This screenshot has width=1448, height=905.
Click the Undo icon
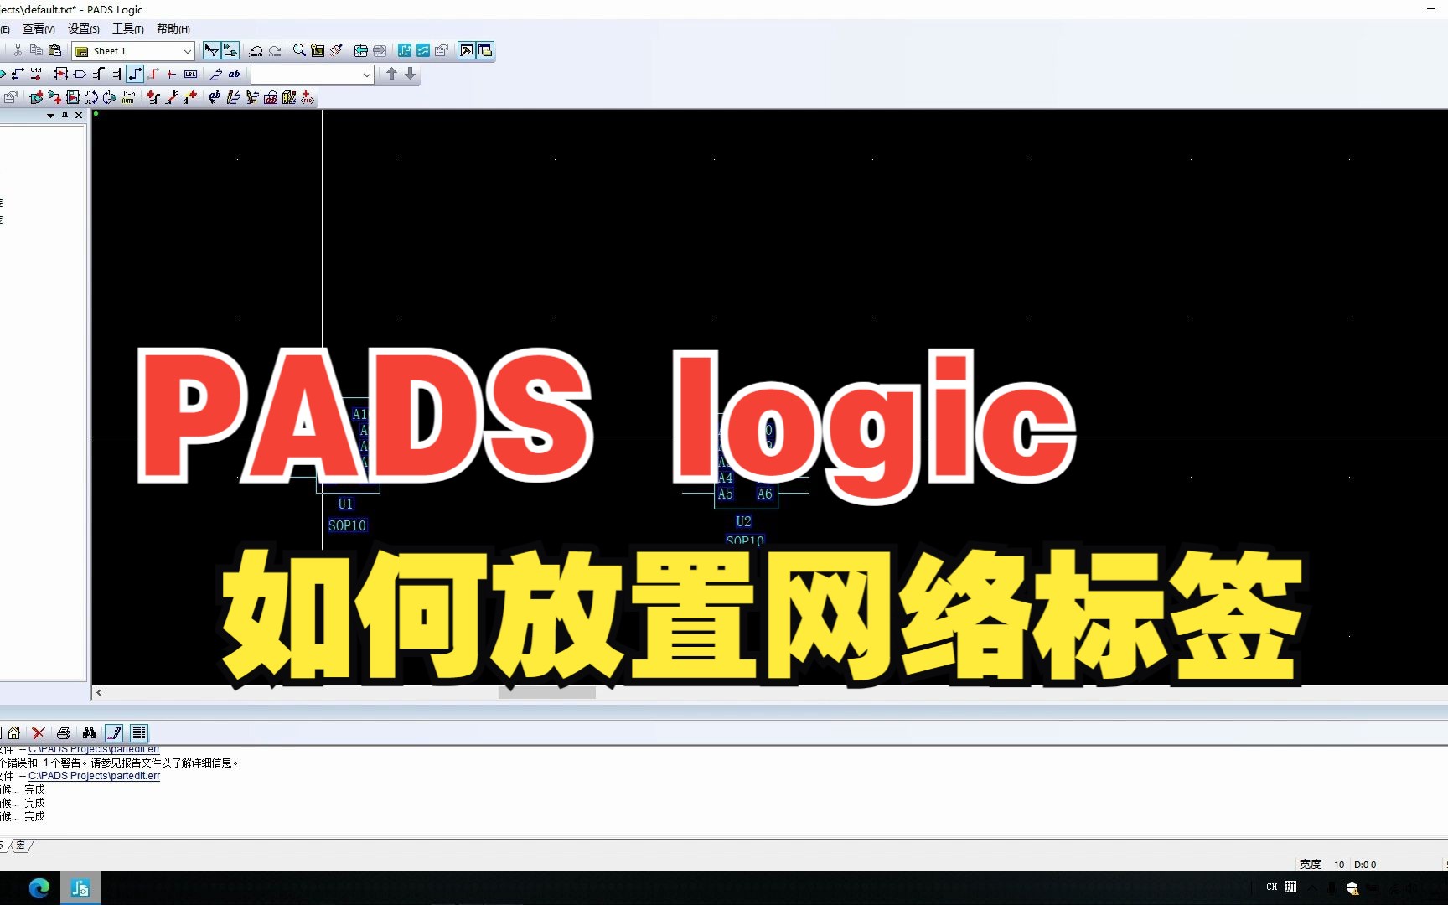[x=256, y=50]
